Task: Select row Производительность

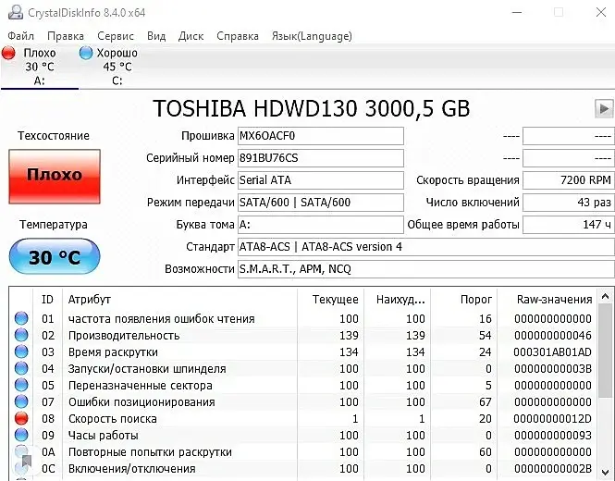Action: (x=302, y=336)
